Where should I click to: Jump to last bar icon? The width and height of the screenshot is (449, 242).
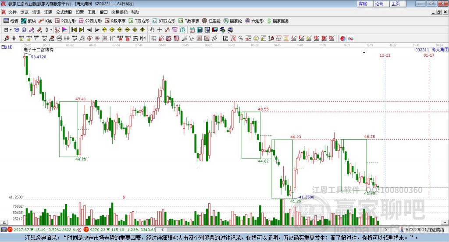pos(82,30)
